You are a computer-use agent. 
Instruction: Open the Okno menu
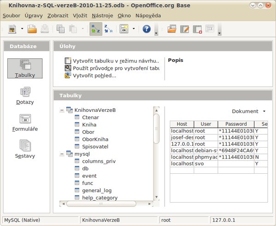(x=124, y=16)
